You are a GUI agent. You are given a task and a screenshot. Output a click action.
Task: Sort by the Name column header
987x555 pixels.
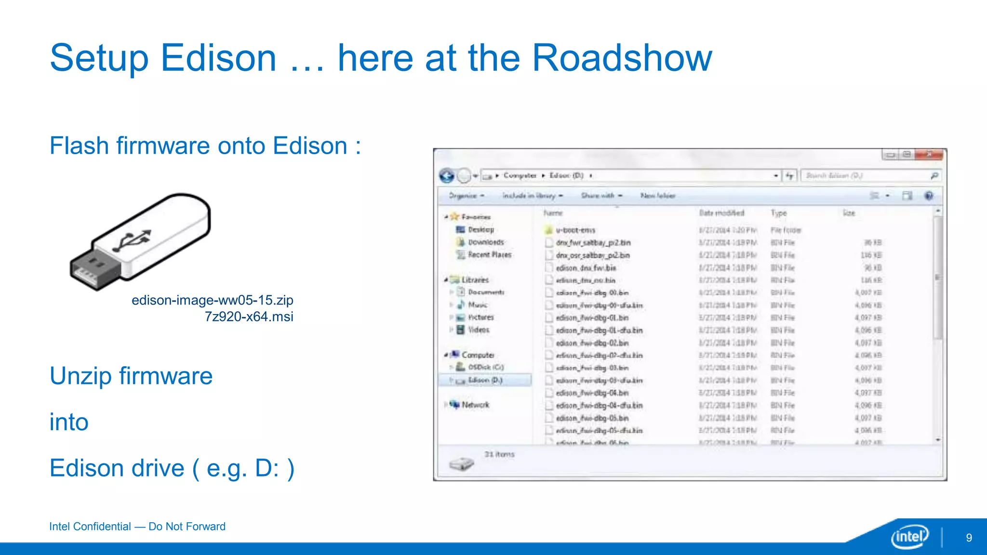[x=553, y=213]
